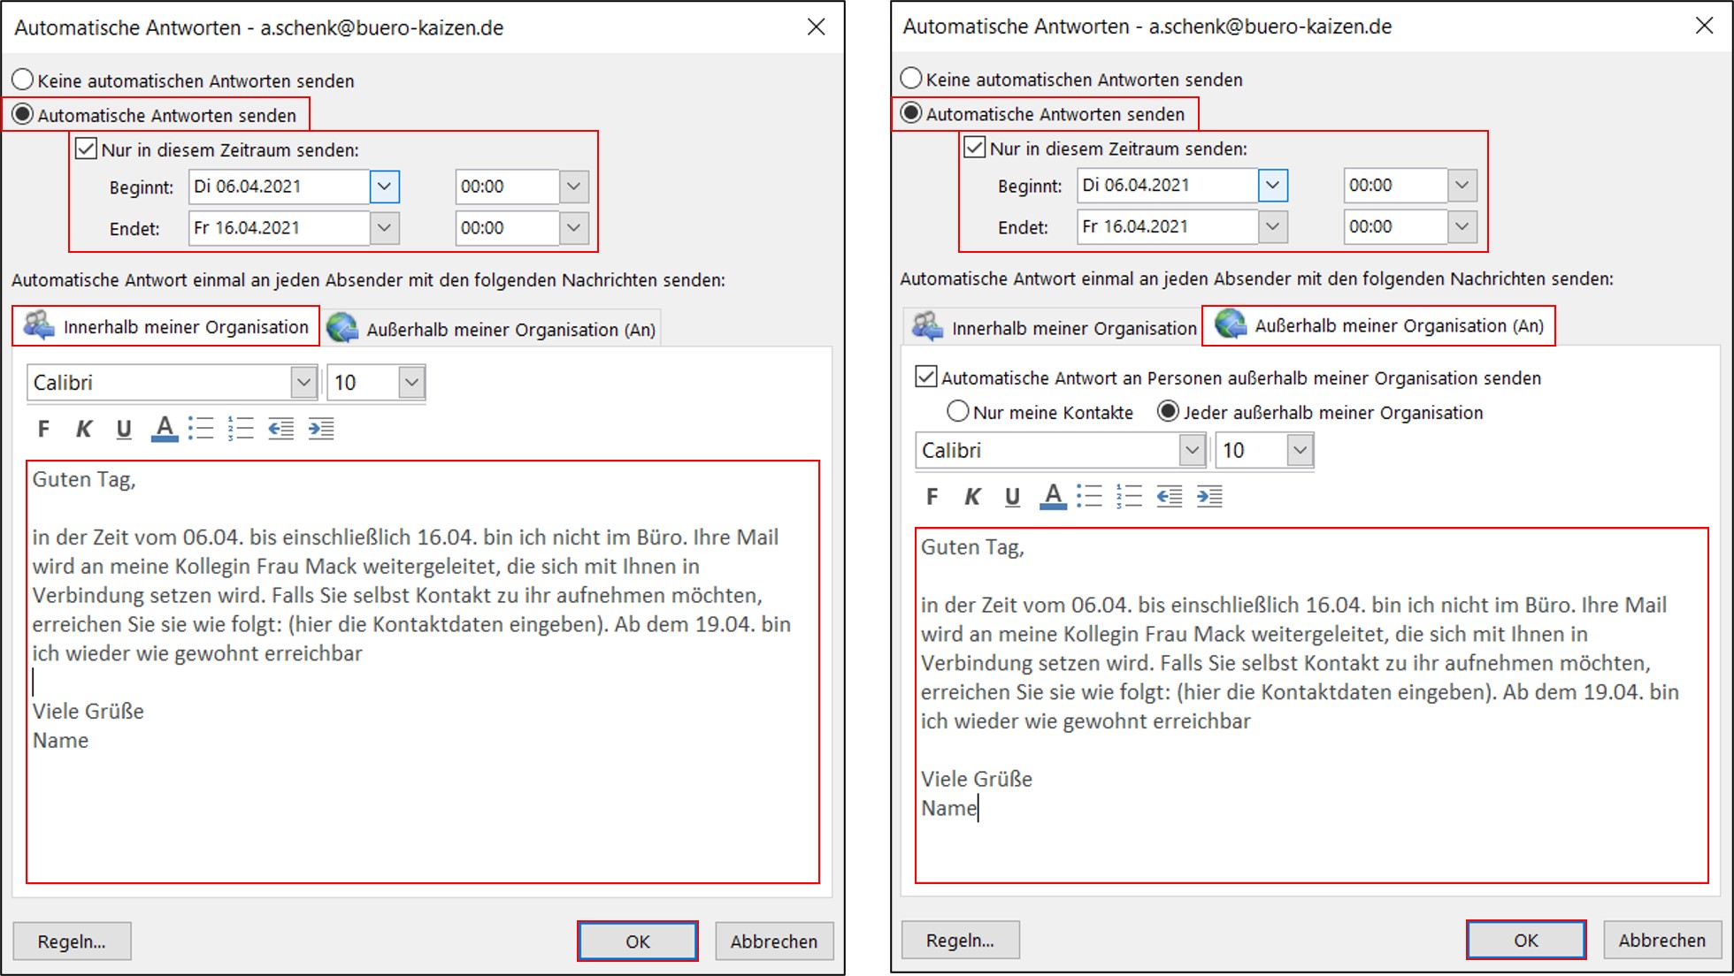
Task: Click Abbrechen in right dialog
Action: pyautogui.click(x=1662, y=940)
